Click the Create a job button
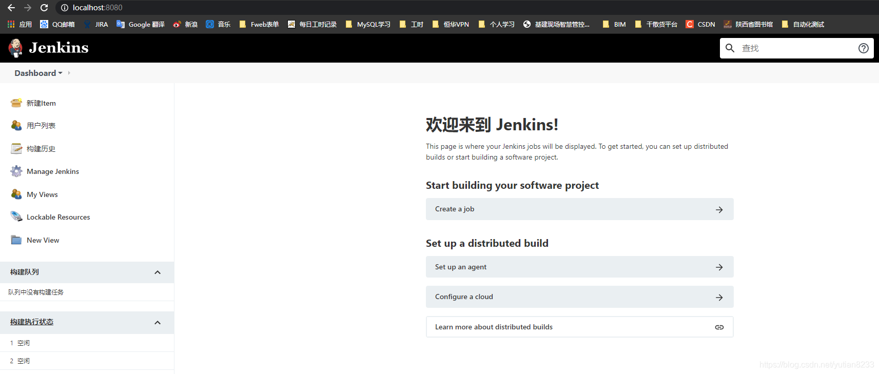The height and width of the screenshot is (374, 879). point(579,209)
